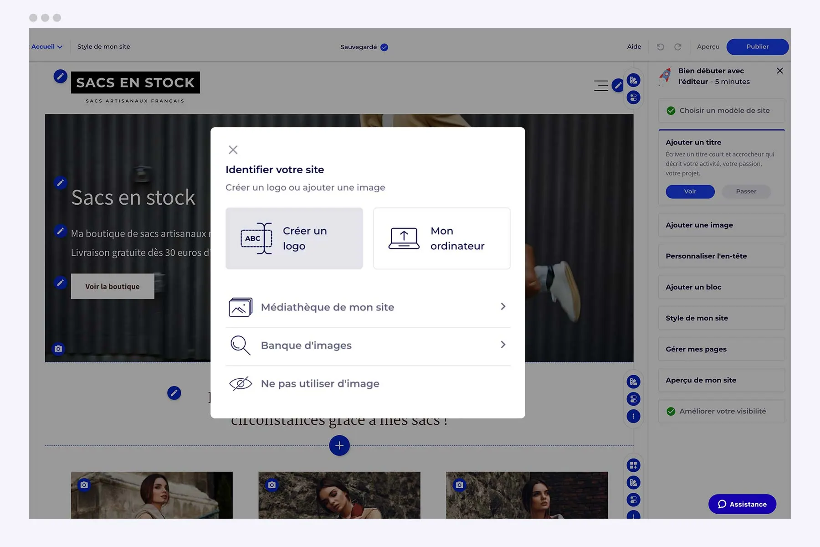This screenshot has width=820, height=547.
Task: Open the 'Améliorer votre visibilité' step
Action: [x=722, y=411]
